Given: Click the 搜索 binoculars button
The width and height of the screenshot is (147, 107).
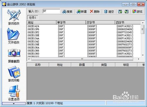Looking at the screenshot, I should pyautogui.click(x=67, y=11).
